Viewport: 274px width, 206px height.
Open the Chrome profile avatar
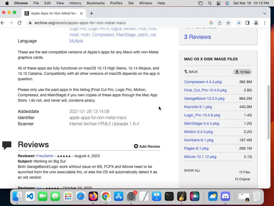coord(256,23)
